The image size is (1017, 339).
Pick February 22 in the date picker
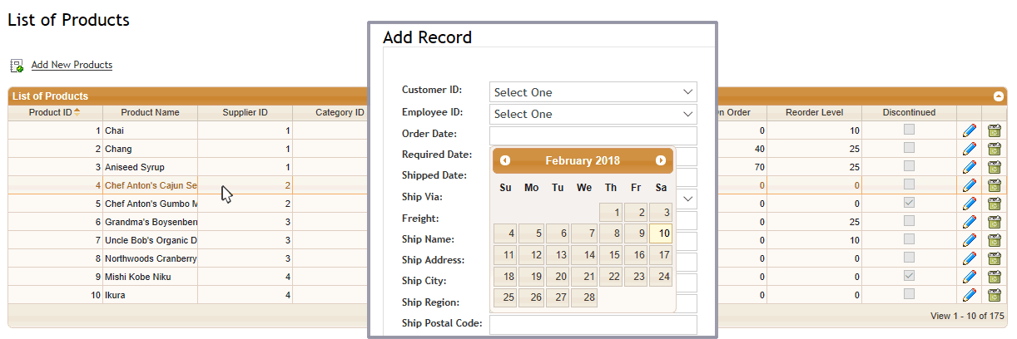point(612,277)
